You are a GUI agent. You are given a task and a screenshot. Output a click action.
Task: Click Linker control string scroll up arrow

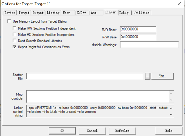(x=171, y=108)
